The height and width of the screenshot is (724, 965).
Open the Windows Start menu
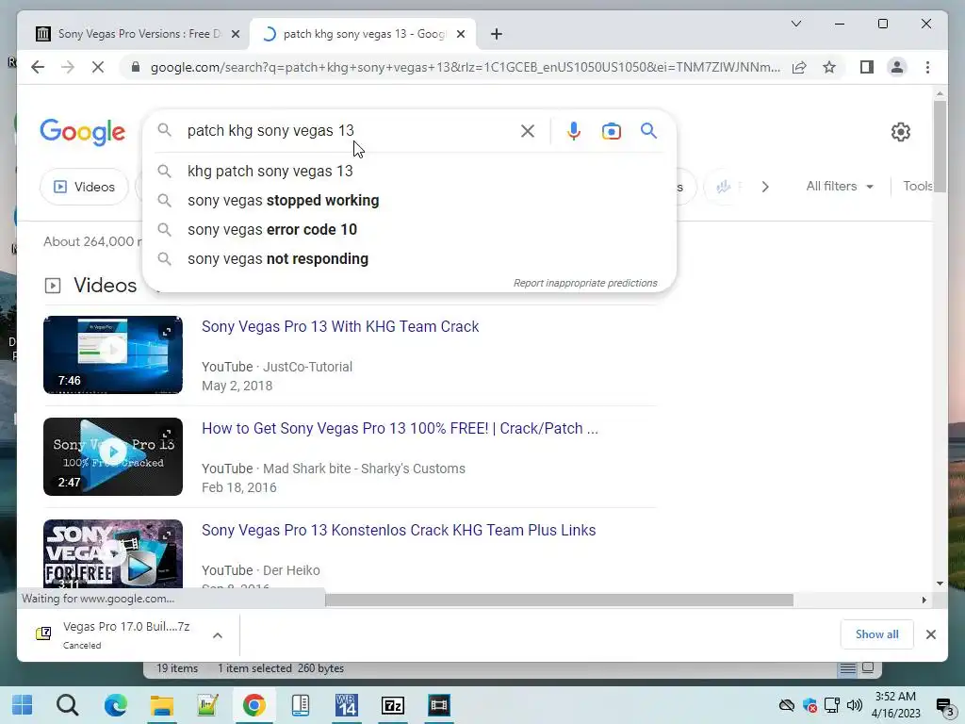tap(23, 705)
